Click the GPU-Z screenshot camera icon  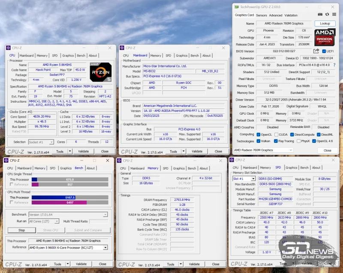click(x=321, y=15)
